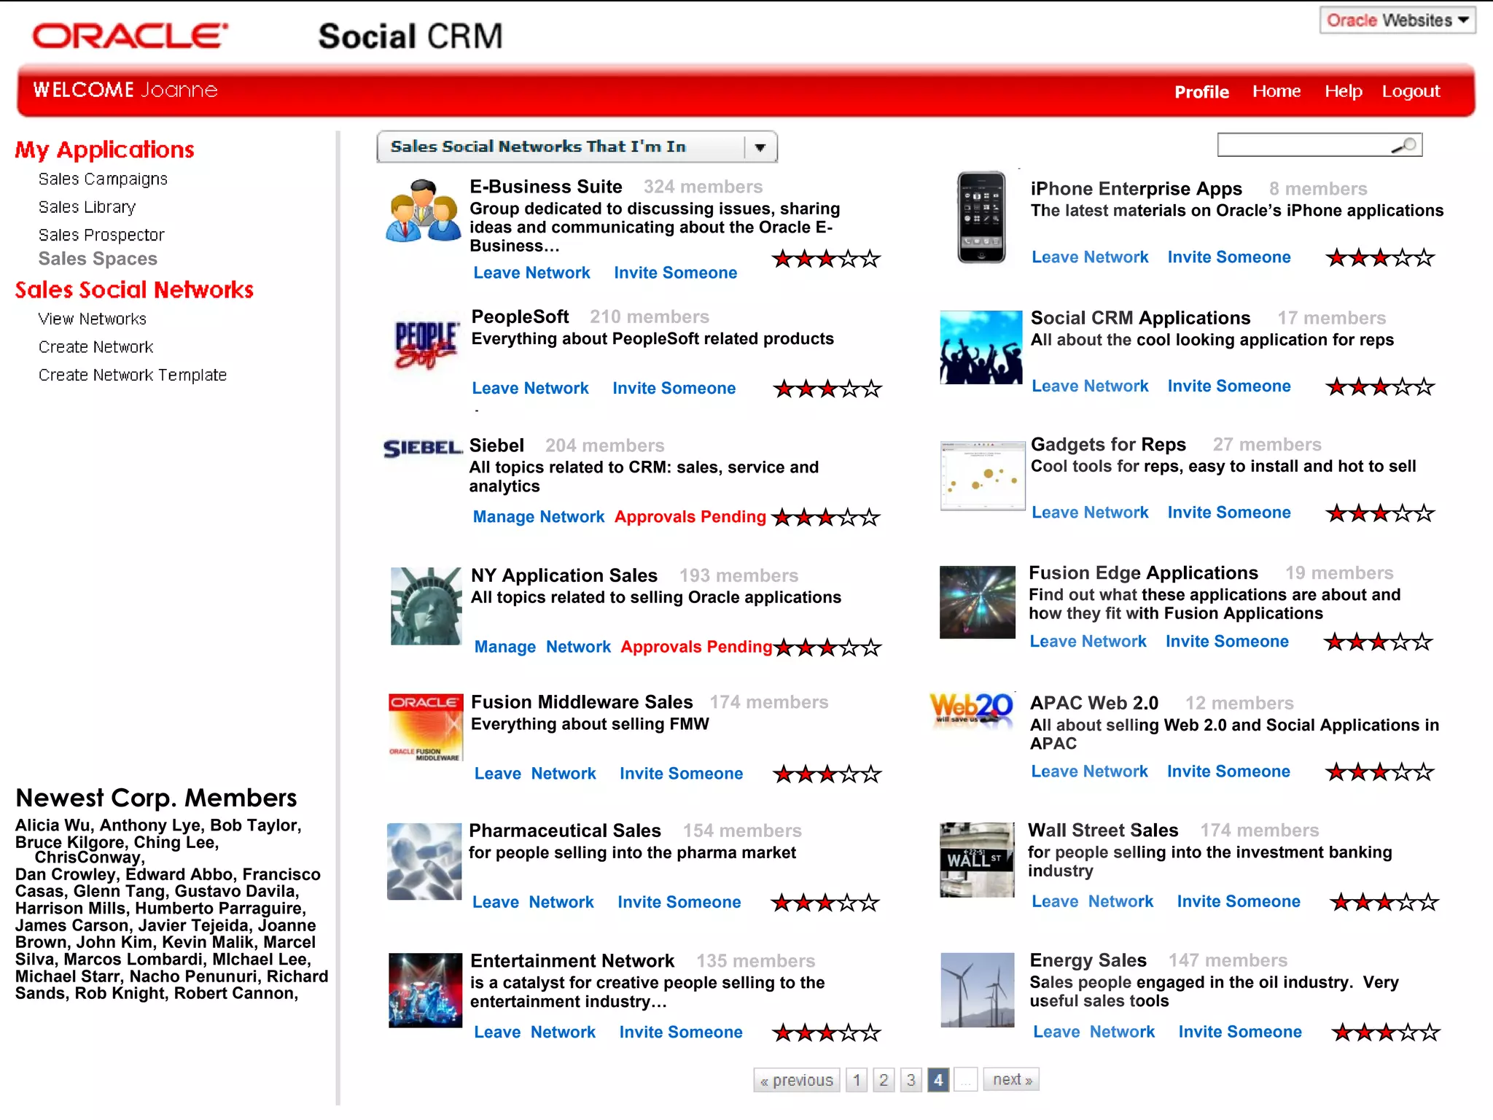Invite someone to Entertainment Network
The image size is (1493, 1120).
[681, 1032]
